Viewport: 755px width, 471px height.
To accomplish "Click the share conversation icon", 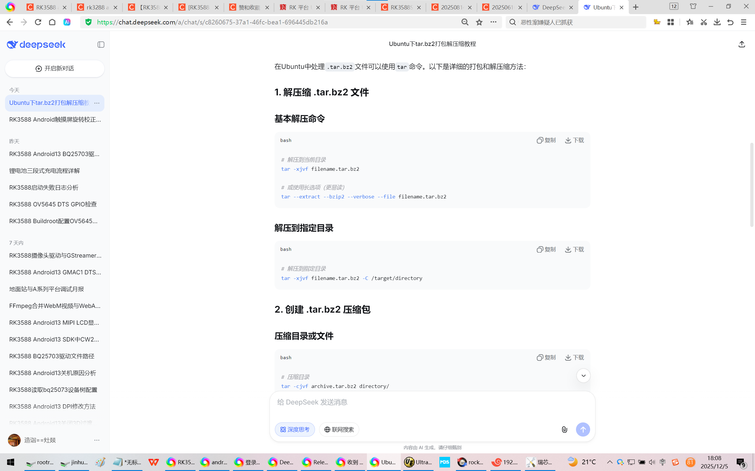I will [742, 44].
